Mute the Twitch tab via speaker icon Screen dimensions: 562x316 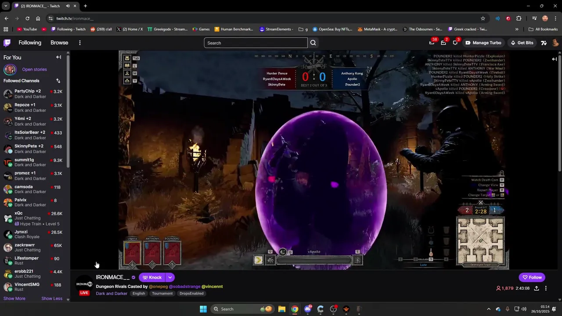[x=68, y=6]
